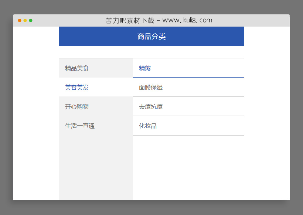Click the blue 商品分类 header banner
This screenshot has height=215, width=303.
151,36
